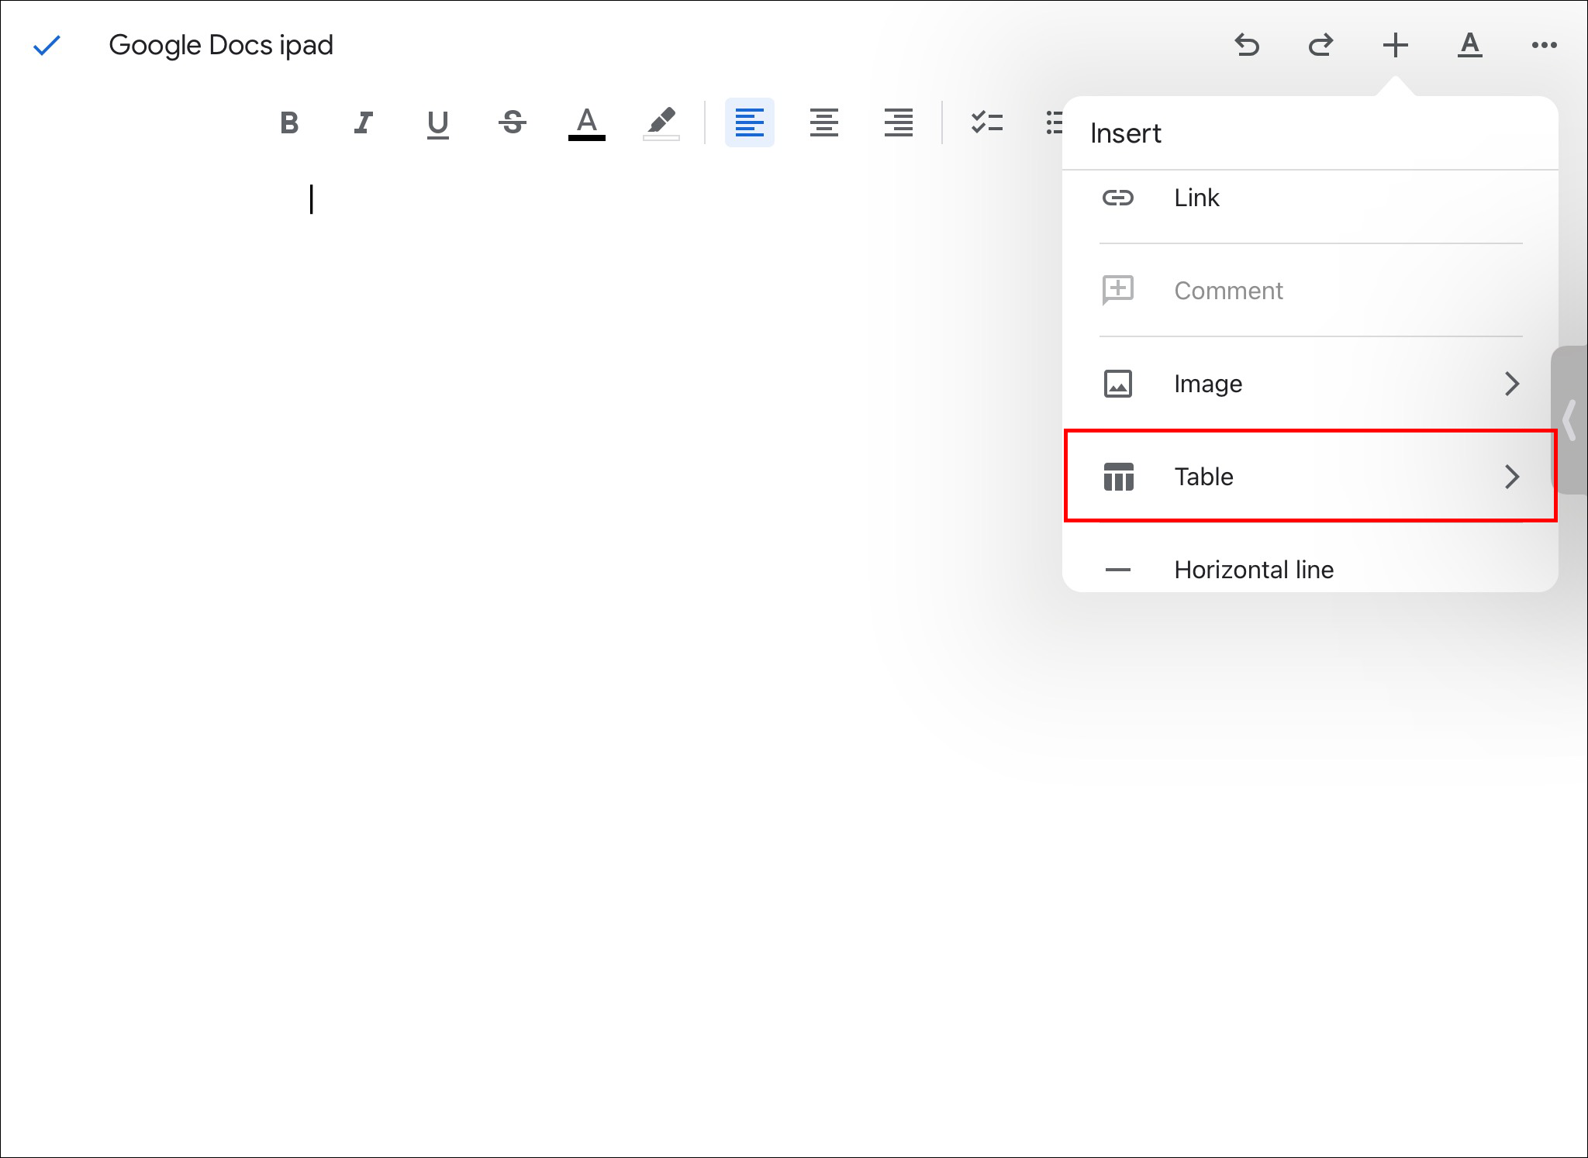The height and width of the screenshot is (1158, 1588).
Task: Expand the Table submenu chevron
Action: coord(1511,477)
